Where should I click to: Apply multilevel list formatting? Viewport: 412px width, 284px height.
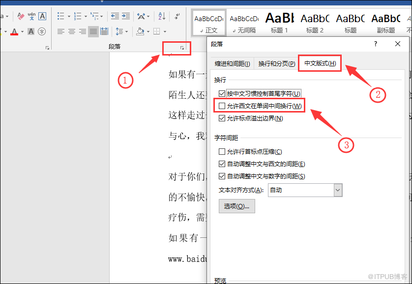coord(94,16)
